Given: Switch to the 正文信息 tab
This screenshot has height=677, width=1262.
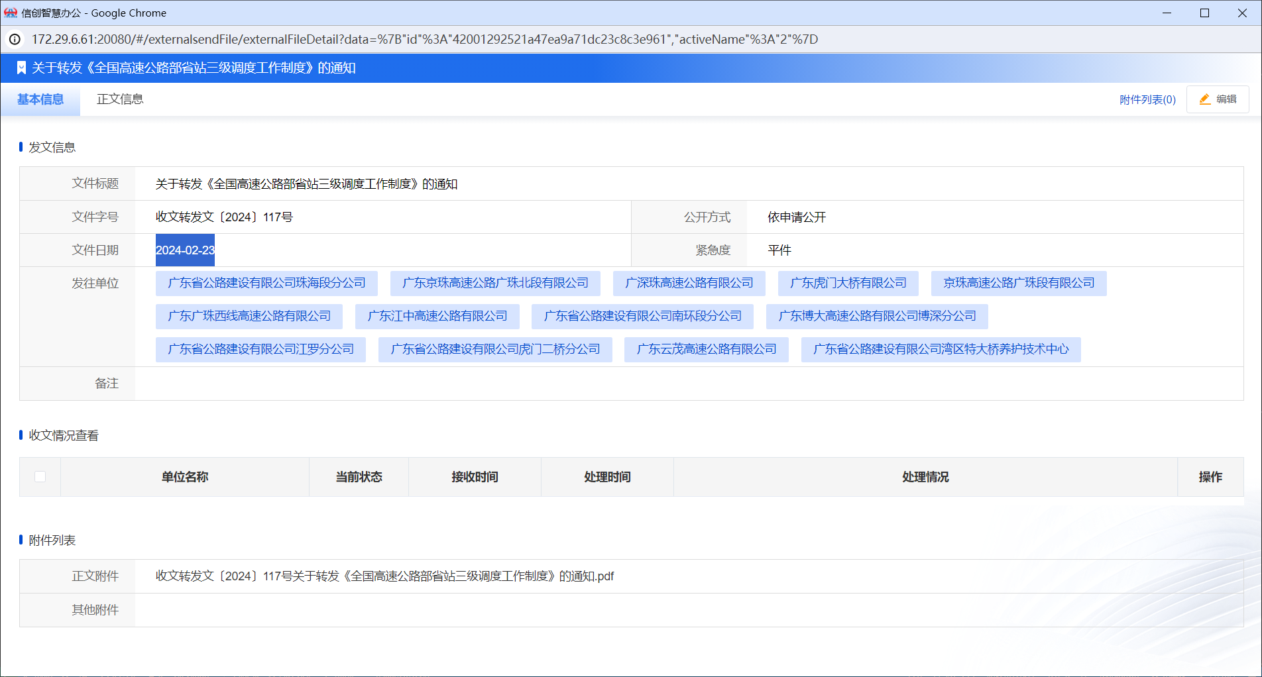Looking at the screenshot, I should 120,99.
